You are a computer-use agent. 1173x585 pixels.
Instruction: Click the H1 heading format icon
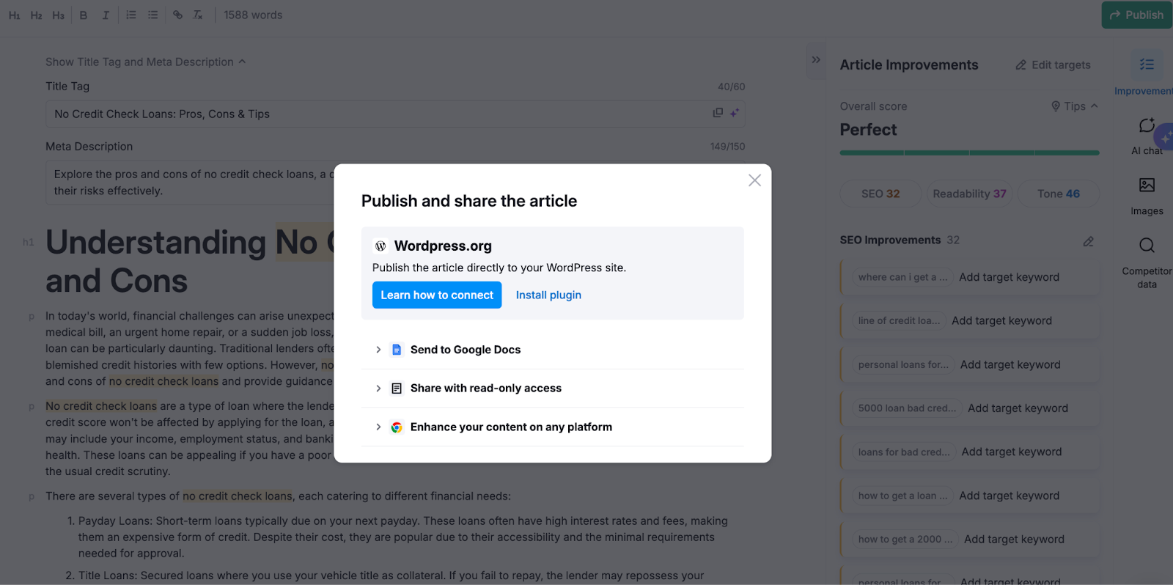click(x=15, y=15)
